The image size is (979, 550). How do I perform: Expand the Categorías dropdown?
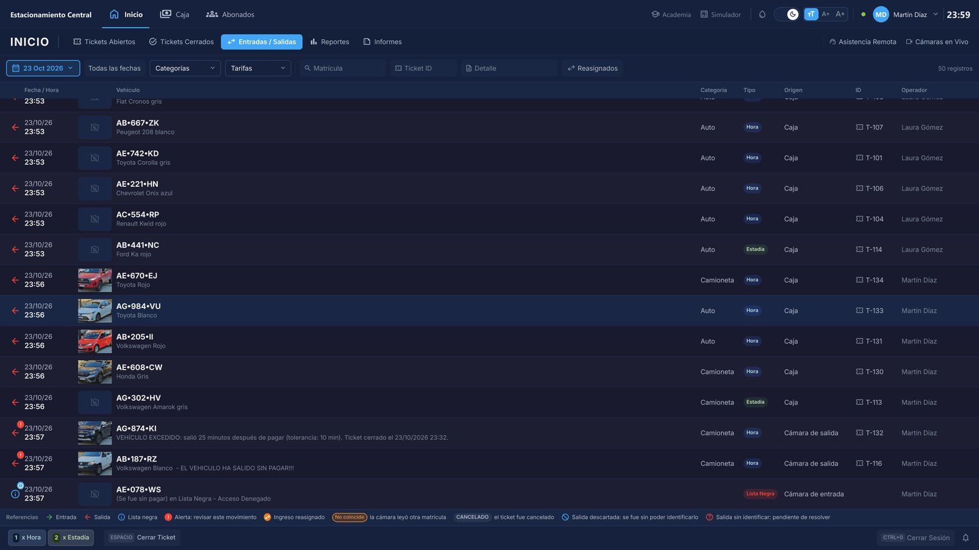(x=185, y=68)
